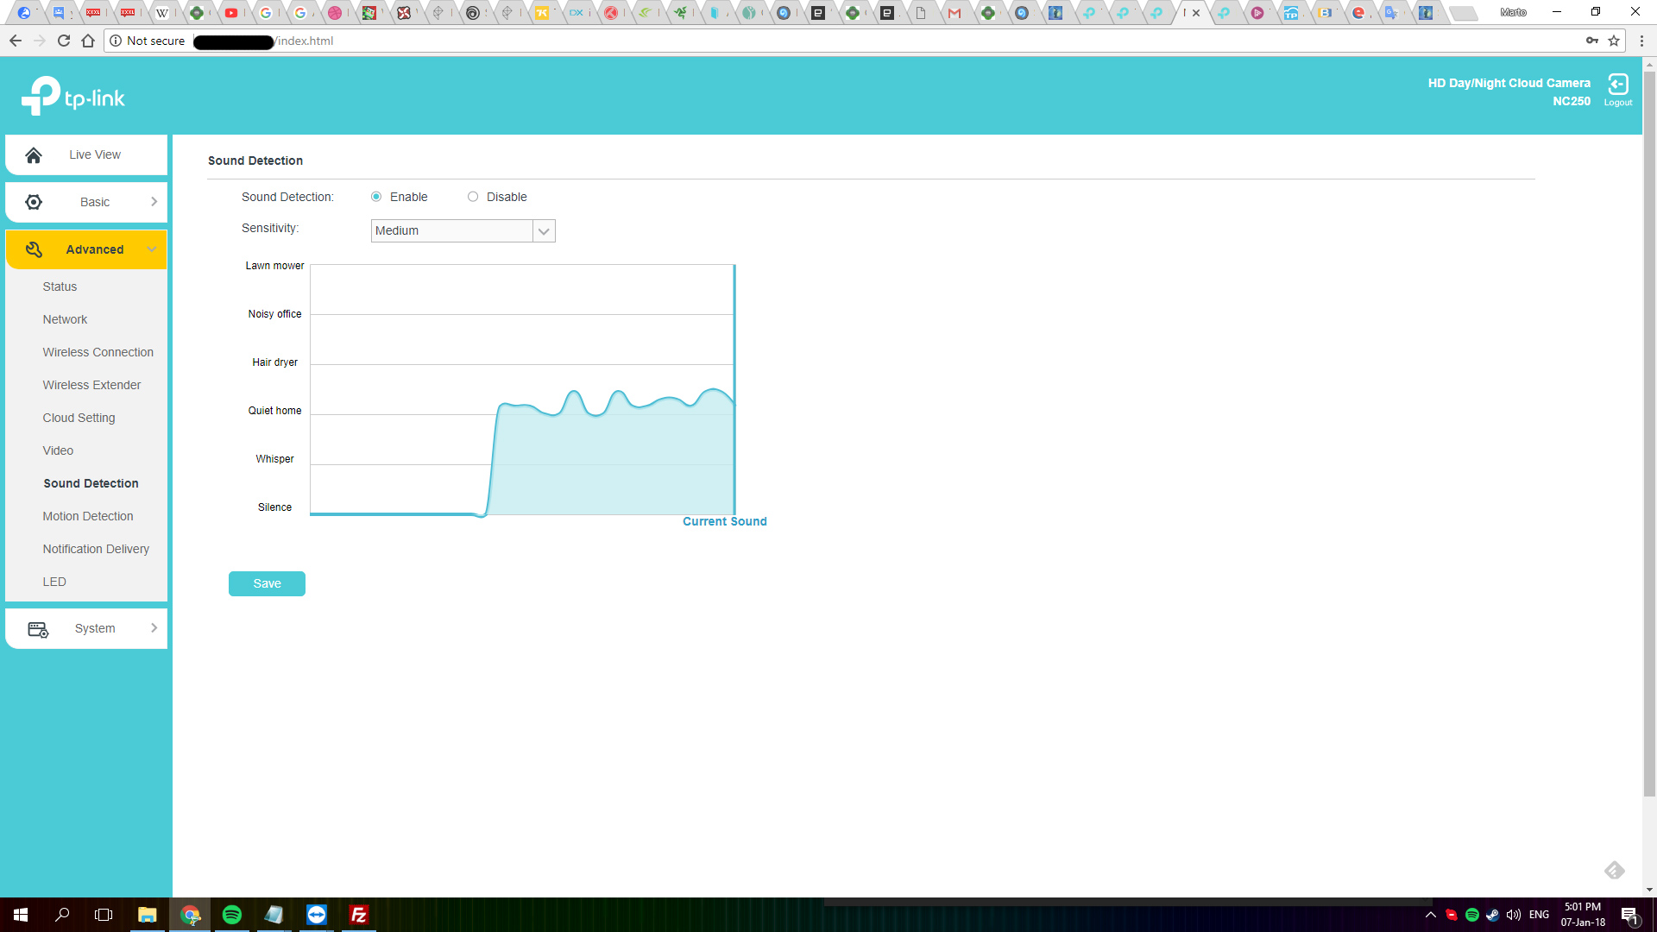The height and width of the screenshot is (932, 1657).
Task: Click the Advanced wrench icon
Action: point(34,249)
